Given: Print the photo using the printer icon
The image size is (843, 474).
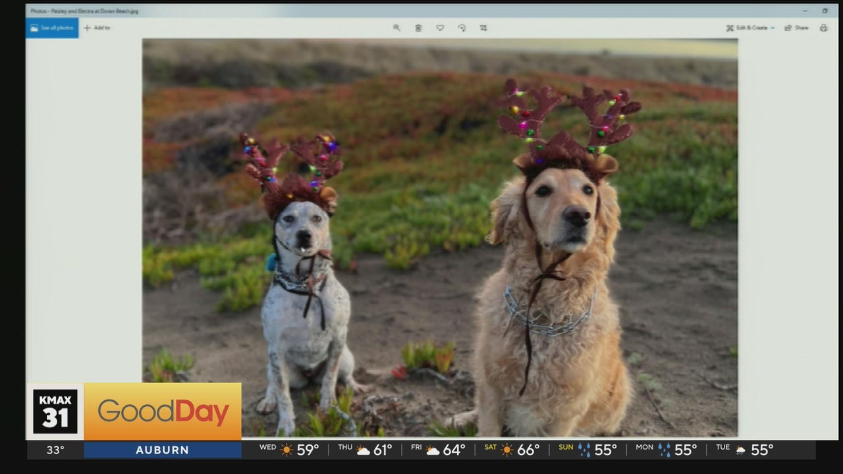Looking at the screenshot, I should point(823,28).
